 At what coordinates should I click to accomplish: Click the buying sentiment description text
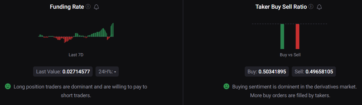click(x=294, y=91)
